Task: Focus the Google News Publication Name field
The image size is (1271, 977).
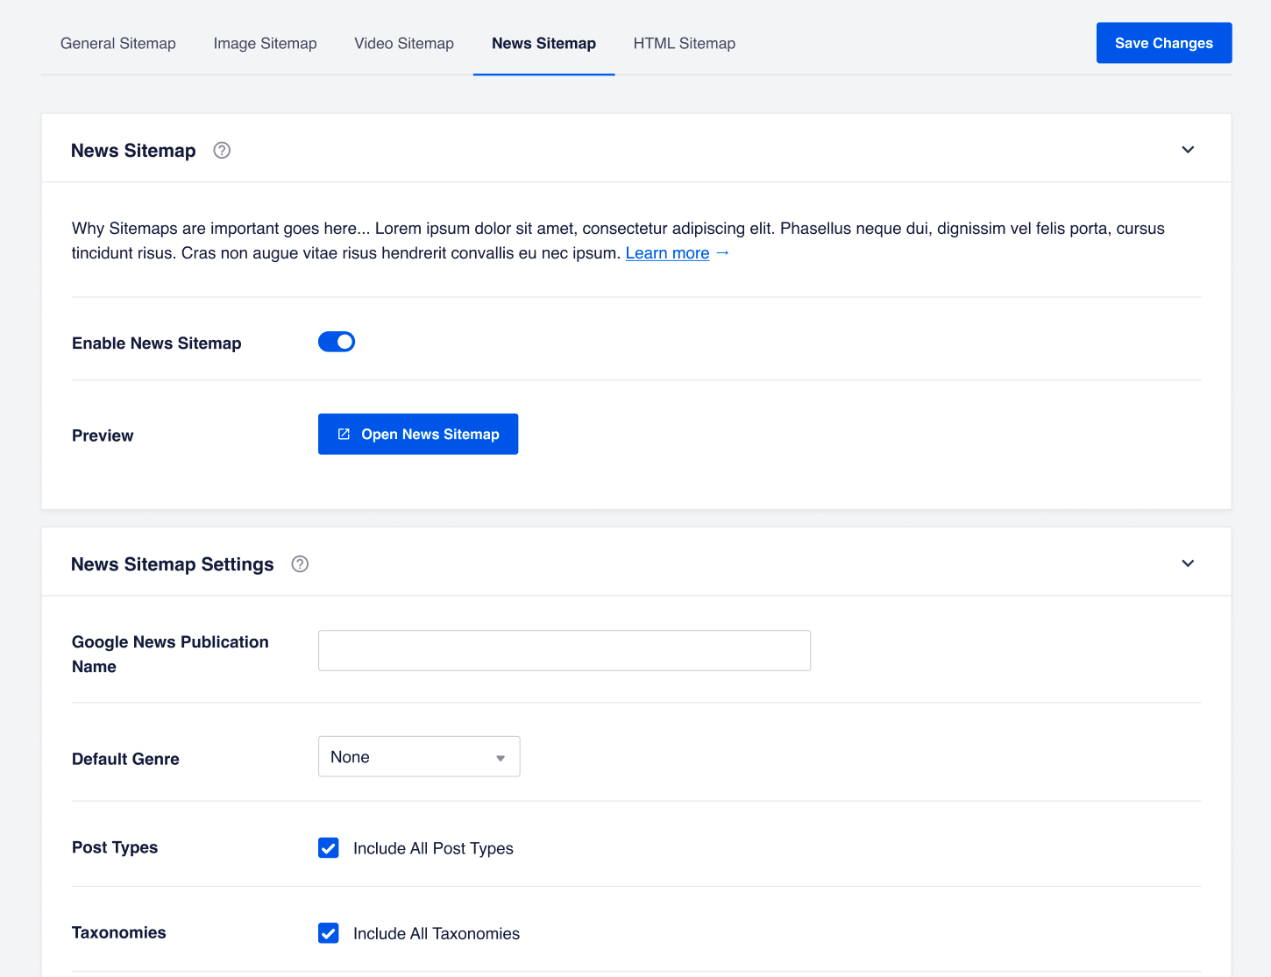Action: click(x=564, y=651)
